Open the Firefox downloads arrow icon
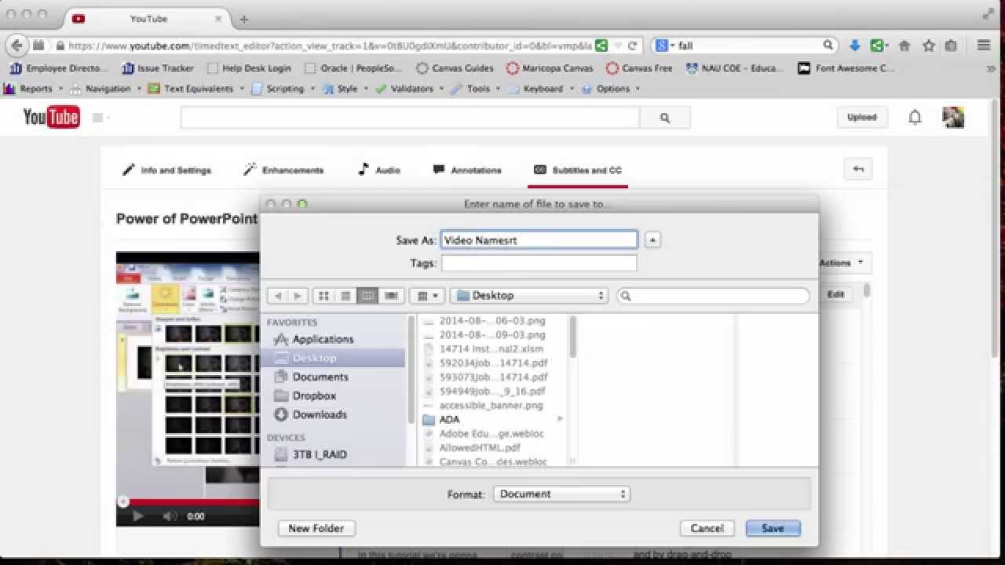The height and width of the screenshot is (565, 1005). click(x=855, y=46)
